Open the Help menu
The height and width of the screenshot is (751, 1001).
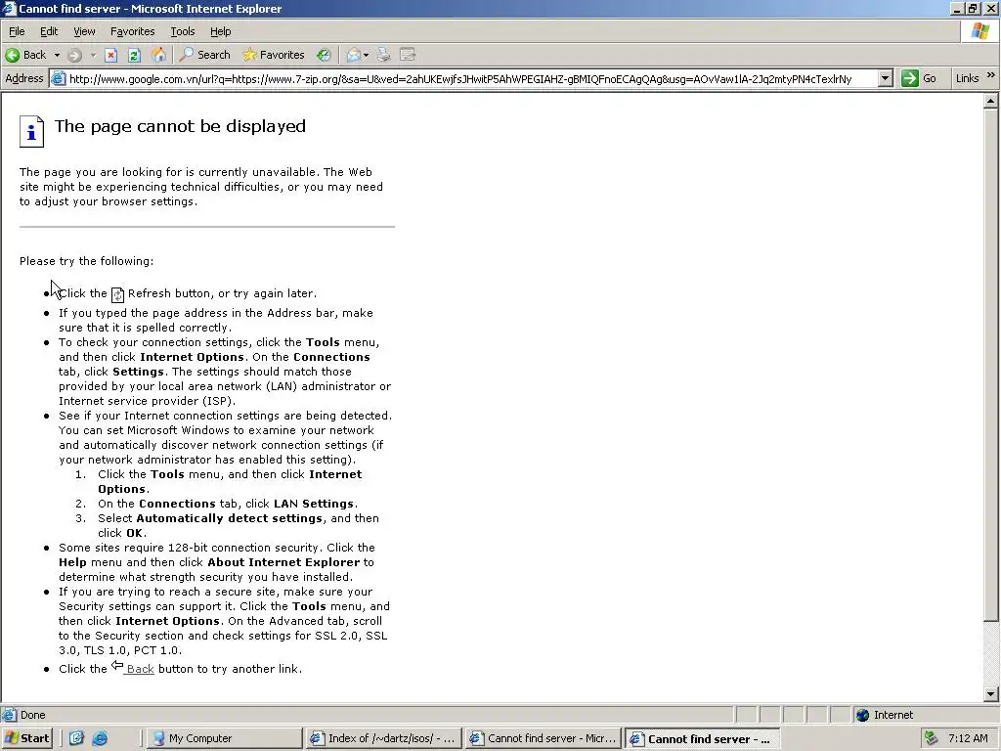tap(220, 31)
